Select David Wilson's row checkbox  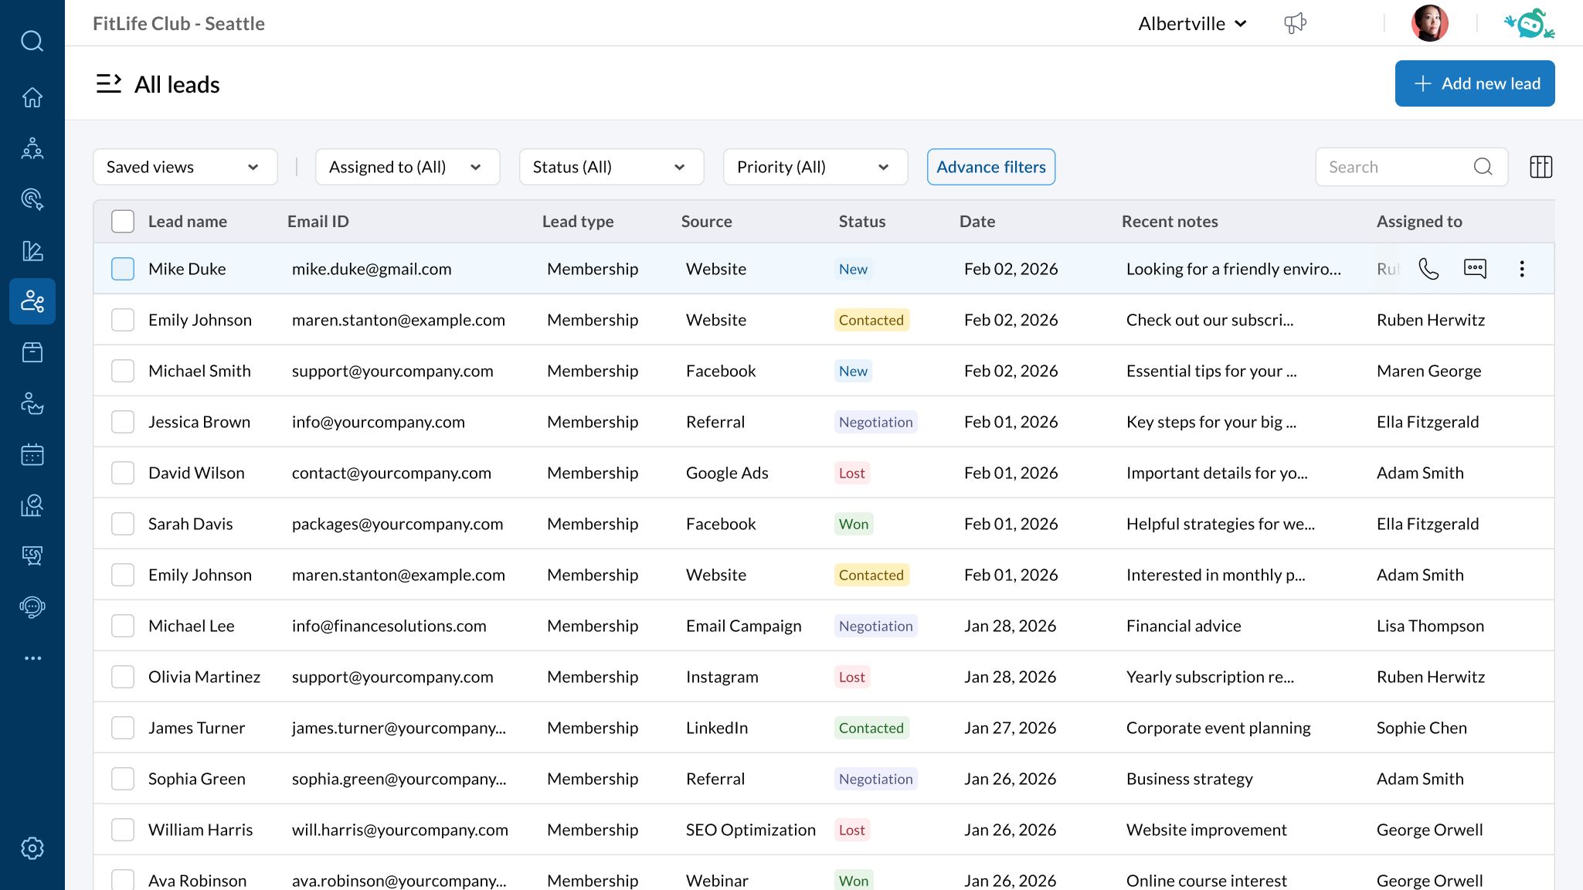pos(123,473)
